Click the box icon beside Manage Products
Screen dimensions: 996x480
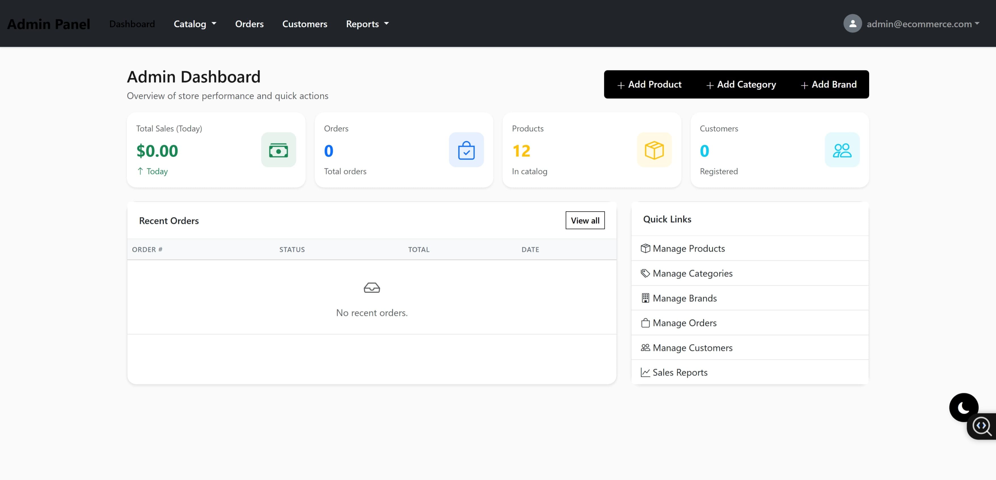pos(645,248)
